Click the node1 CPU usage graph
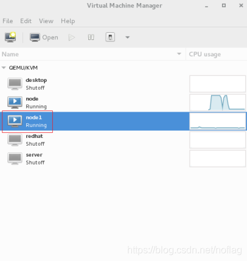This screenshot has height=261, width=247. 217,121
